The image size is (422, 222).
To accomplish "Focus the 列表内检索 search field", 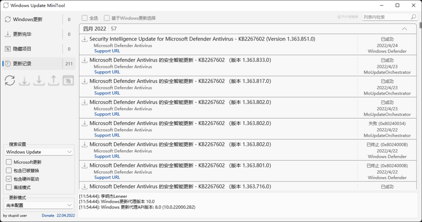I will point(386,17).
